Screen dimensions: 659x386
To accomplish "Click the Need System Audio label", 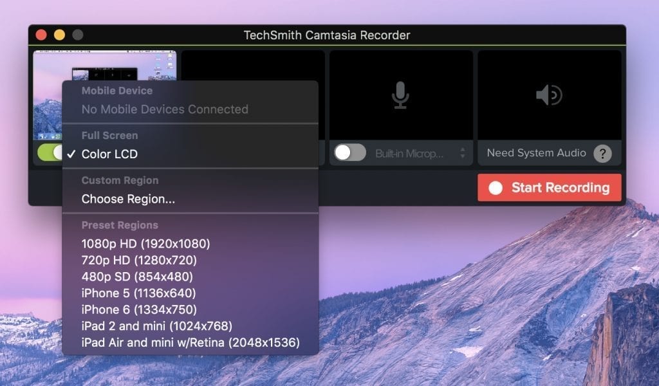I will pyautogui.click(x=536, y=153).
